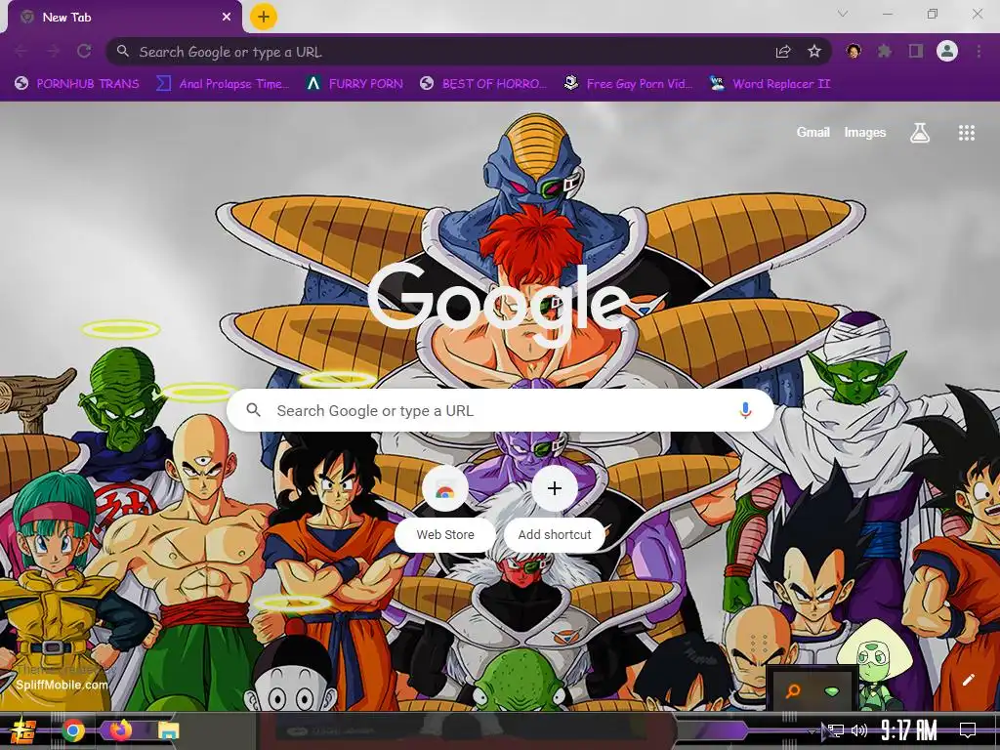Image resolution: width=1000 pixels, height=750 pixels.
Task: Click the volume speaker icon in tray
Action: pyautogui.click(x=859, y=730)
